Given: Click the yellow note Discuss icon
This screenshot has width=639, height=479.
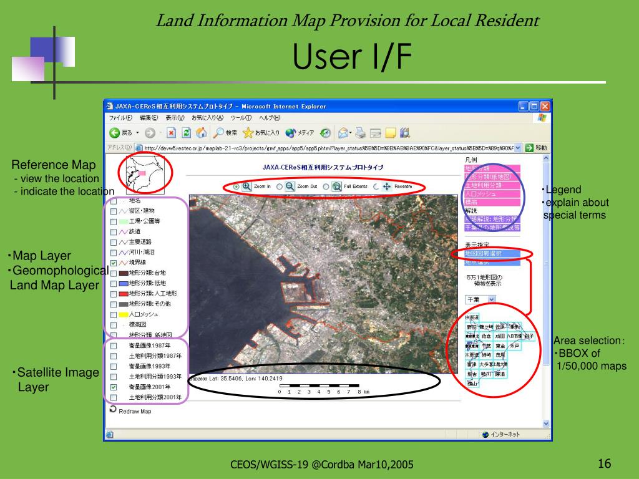Looking at the screenshot, I should click(x=391, y=133).
